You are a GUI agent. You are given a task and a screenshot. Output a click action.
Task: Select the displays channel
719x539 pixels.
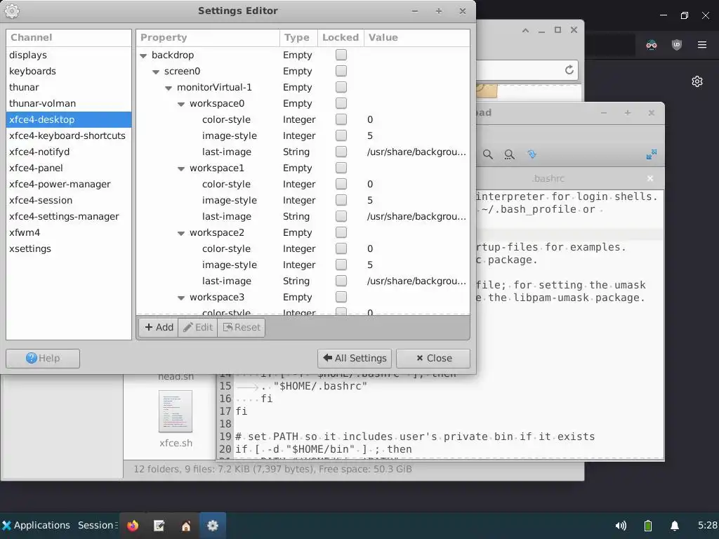[69, 55]
